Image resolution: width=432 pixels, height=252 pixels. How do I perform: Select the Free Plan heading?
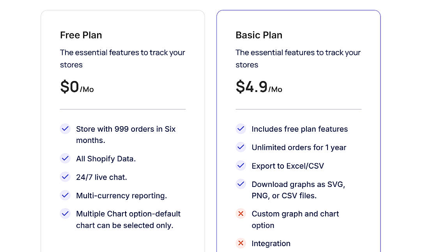pos(81,35)
